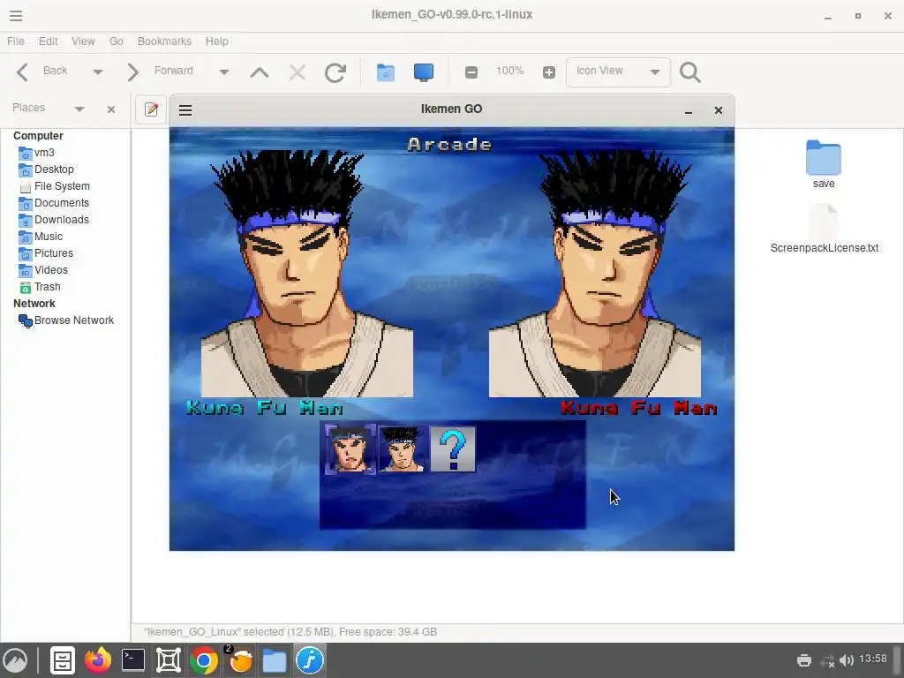Open the file manager hamburger menu
904x678 pixels.
pyautogui.click(x=16, y=16)
